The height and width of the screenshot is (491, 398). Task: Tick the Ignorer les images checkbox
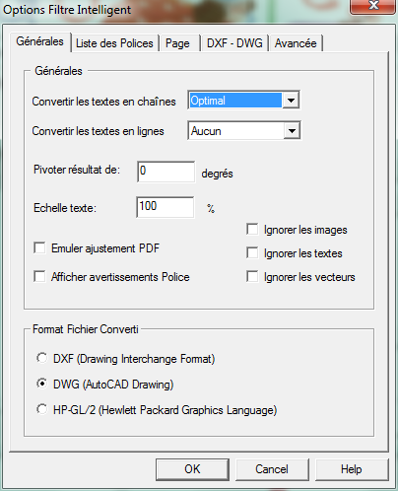[252, 230]
